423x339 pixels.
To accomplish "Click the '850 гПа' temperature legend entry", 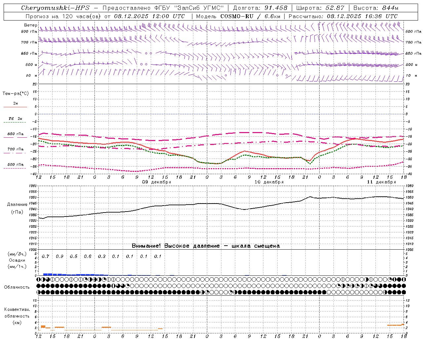I will [x=16, y=134].
